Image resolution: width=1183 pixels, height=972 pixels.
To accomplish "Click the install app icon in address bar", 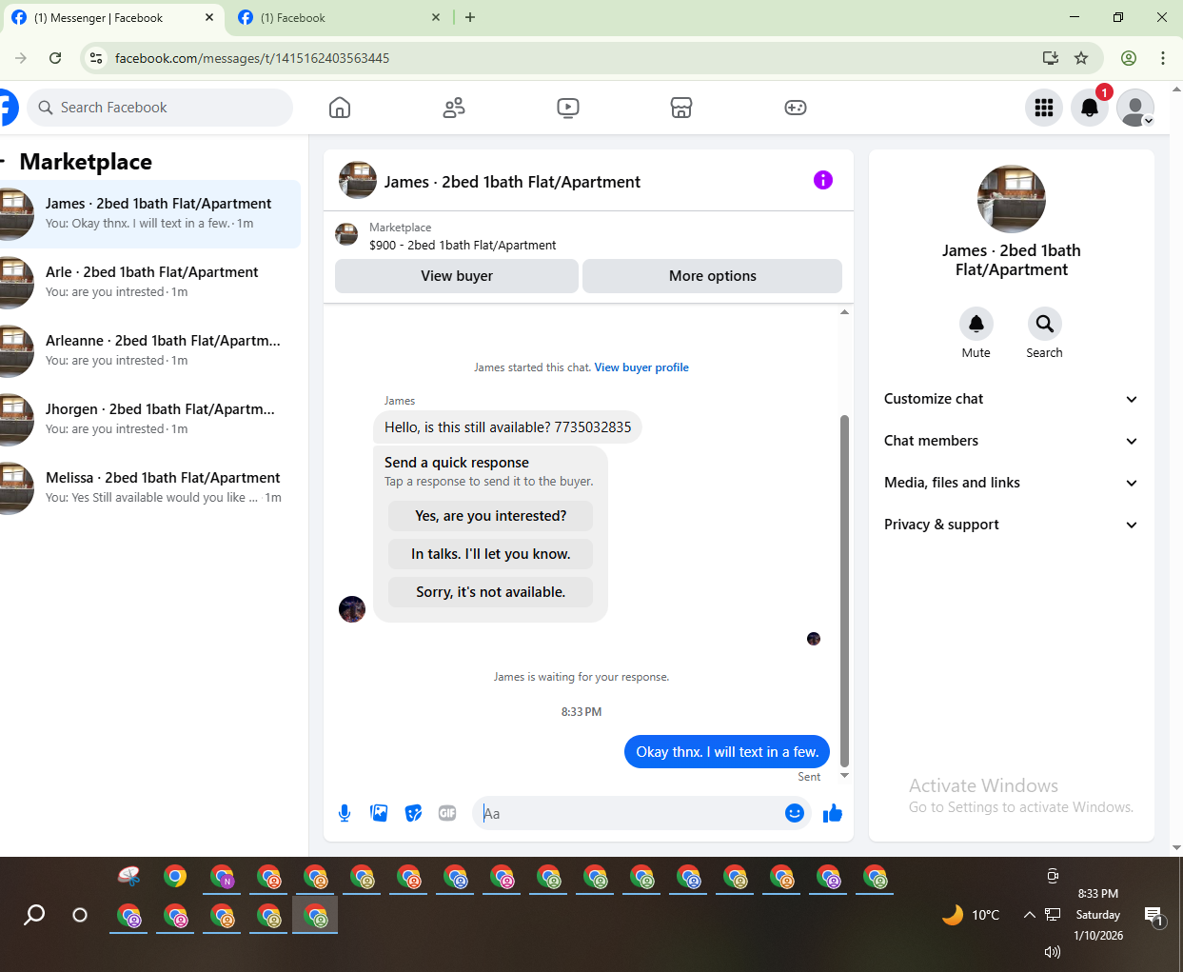I will [1051, 58].
